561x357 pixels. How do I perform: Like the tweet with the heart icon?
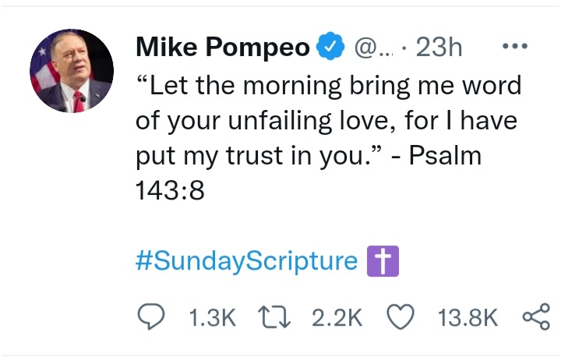(x=400, y=317)
